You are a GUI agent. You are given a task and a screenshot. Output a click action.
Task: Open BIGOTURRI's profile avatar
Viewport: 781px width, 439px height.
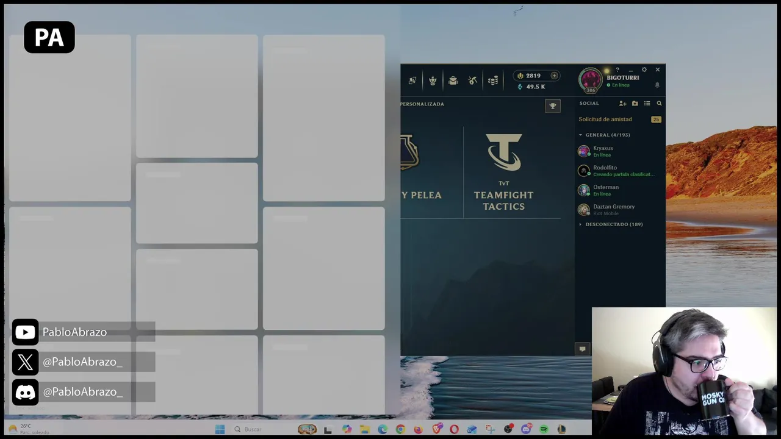click(x=590, y=80)
